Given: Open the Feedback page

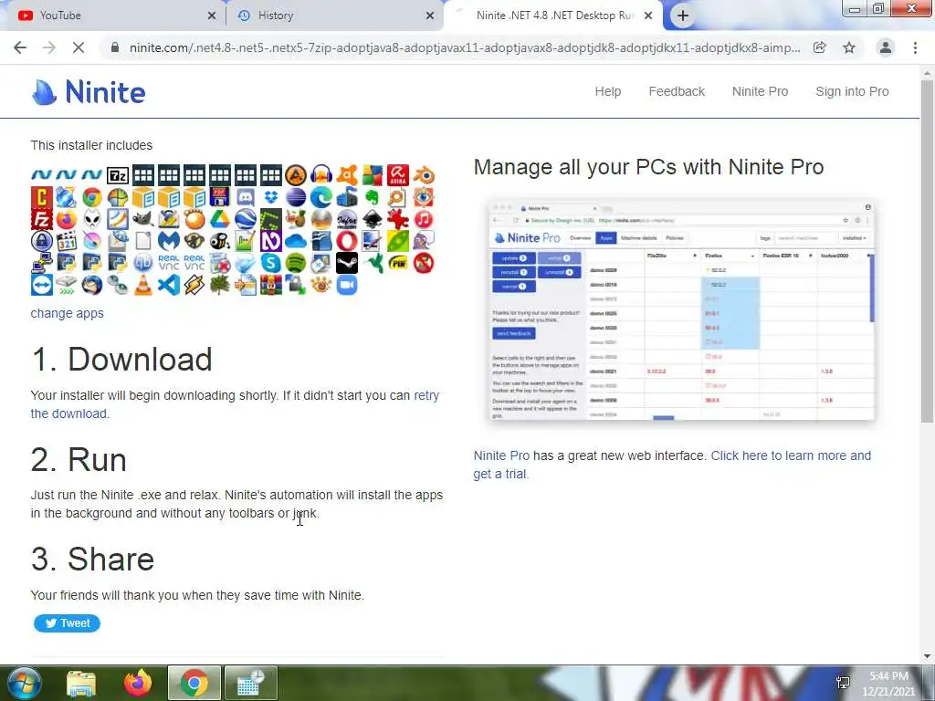Looking at the screenshot, I should pos(677,91).
